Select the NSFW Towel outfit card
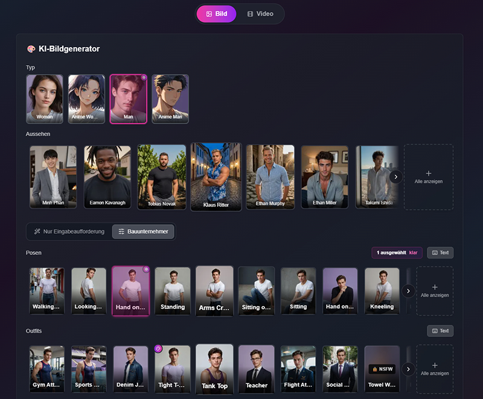 pyautogui.click(x=382, y=369)
